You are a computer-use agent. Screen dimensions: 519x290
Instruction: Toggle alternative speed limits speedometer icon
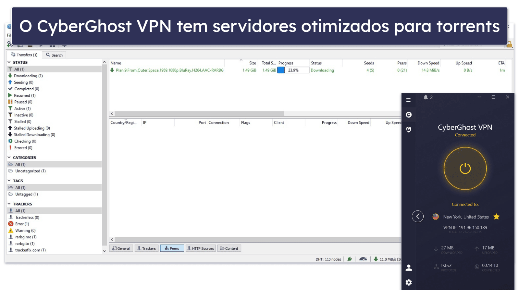363,259
